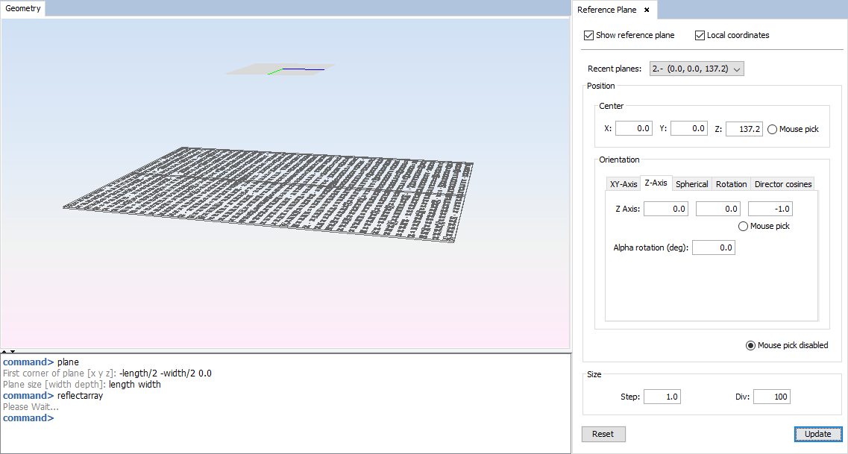Open the Director cosines tab
This screenshot has width=848, height=454.
[x=782, y=184]
